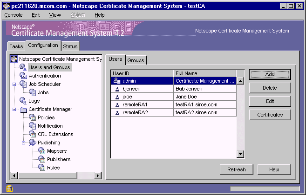Click the Jobs node icon
Viewport: 306px width, 195px height.
click(x=33, y=92)
